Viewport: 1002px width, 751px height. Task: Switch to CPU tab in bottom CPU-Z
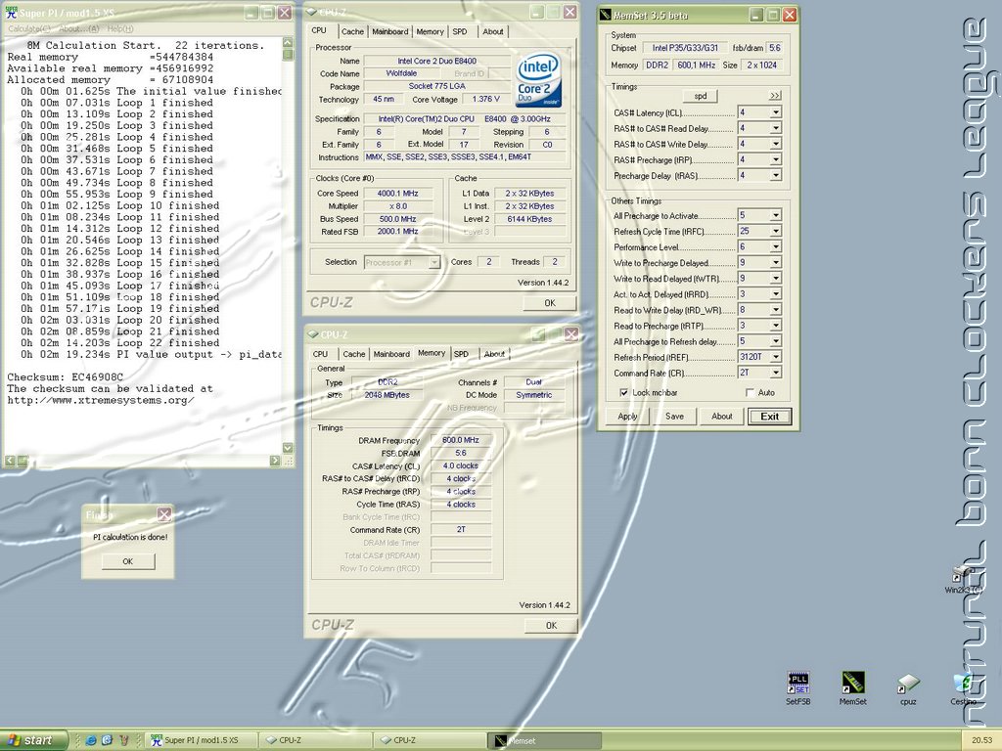pos(320,354)
